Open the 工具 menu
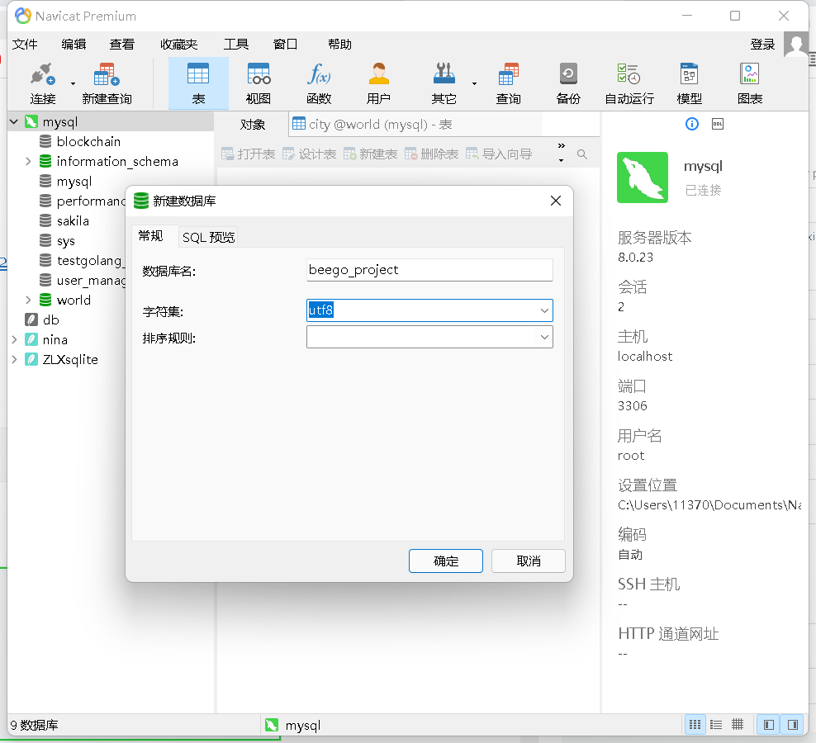816x743 pixels. pyautogui.click(x=235, y=45)
